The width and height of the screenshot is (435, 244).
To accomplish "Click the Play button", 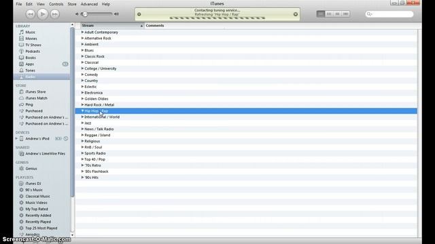I will tap(42, 14).
